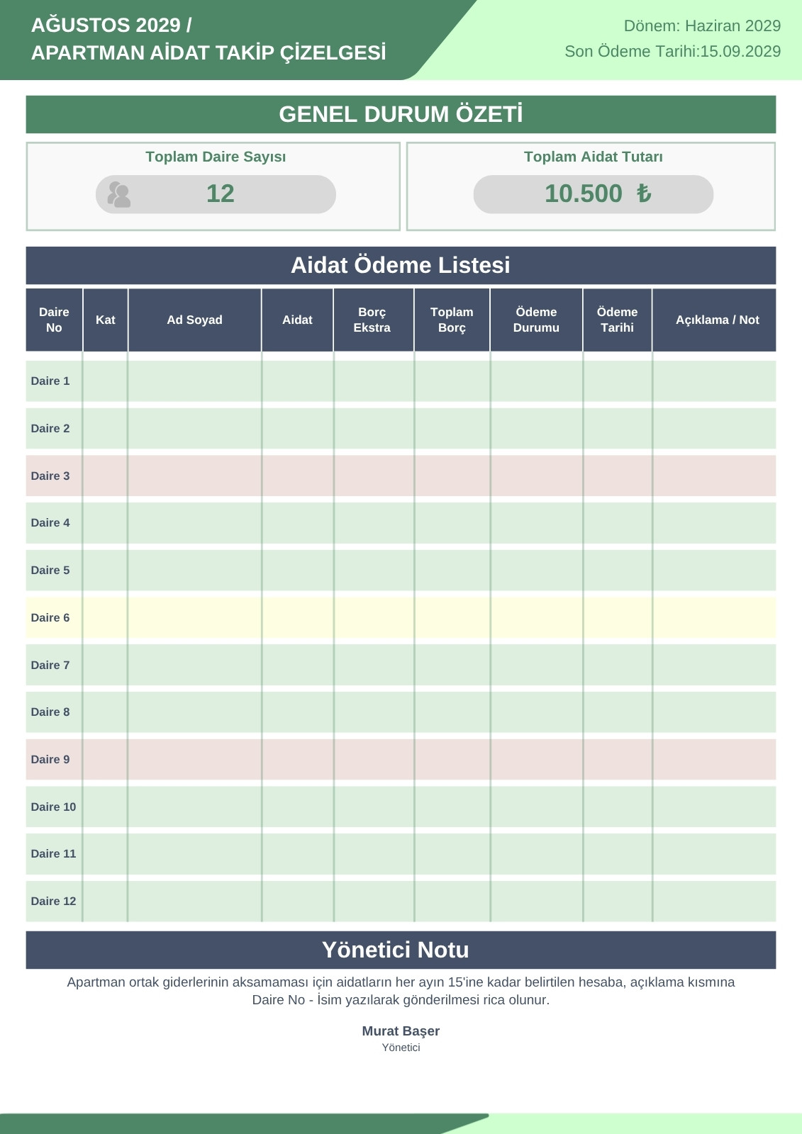Image resolution: width=802 pixels, height=1134 pixels.
Task: Click the yellow Daire 6 row label
Action: 50,618
